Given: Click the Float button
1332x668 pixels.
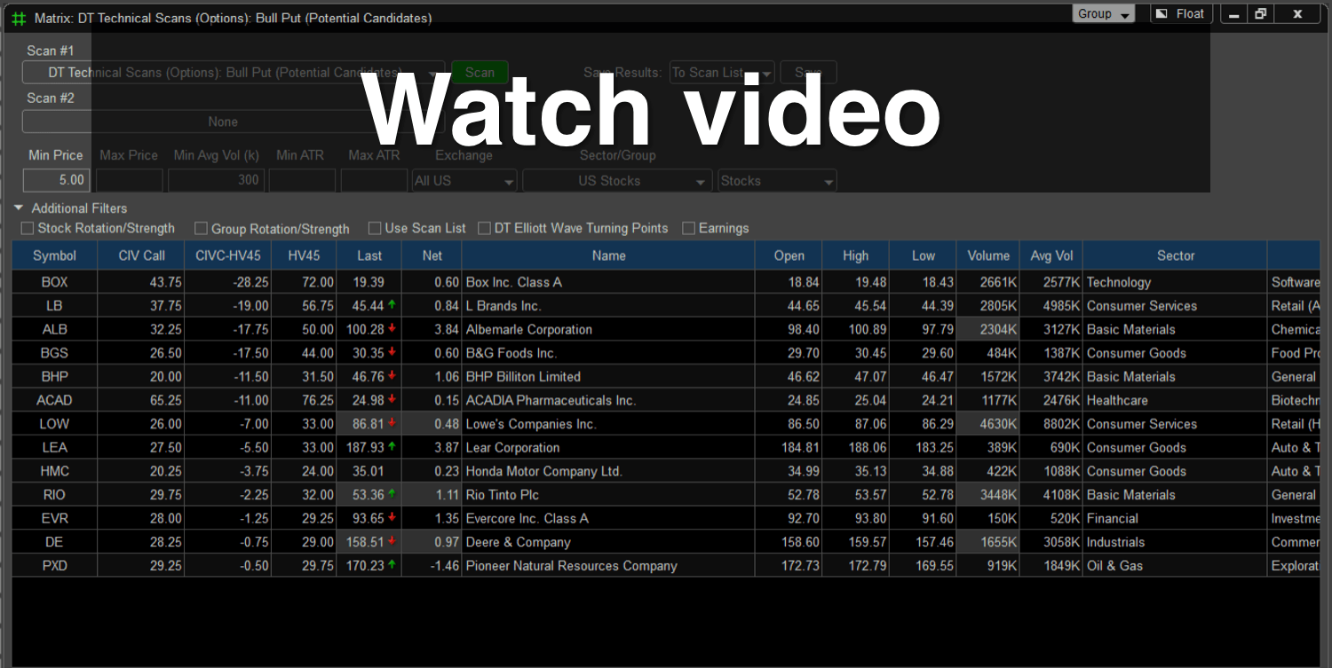Looking at the screenshot, I should click(x=1180, y=13).
